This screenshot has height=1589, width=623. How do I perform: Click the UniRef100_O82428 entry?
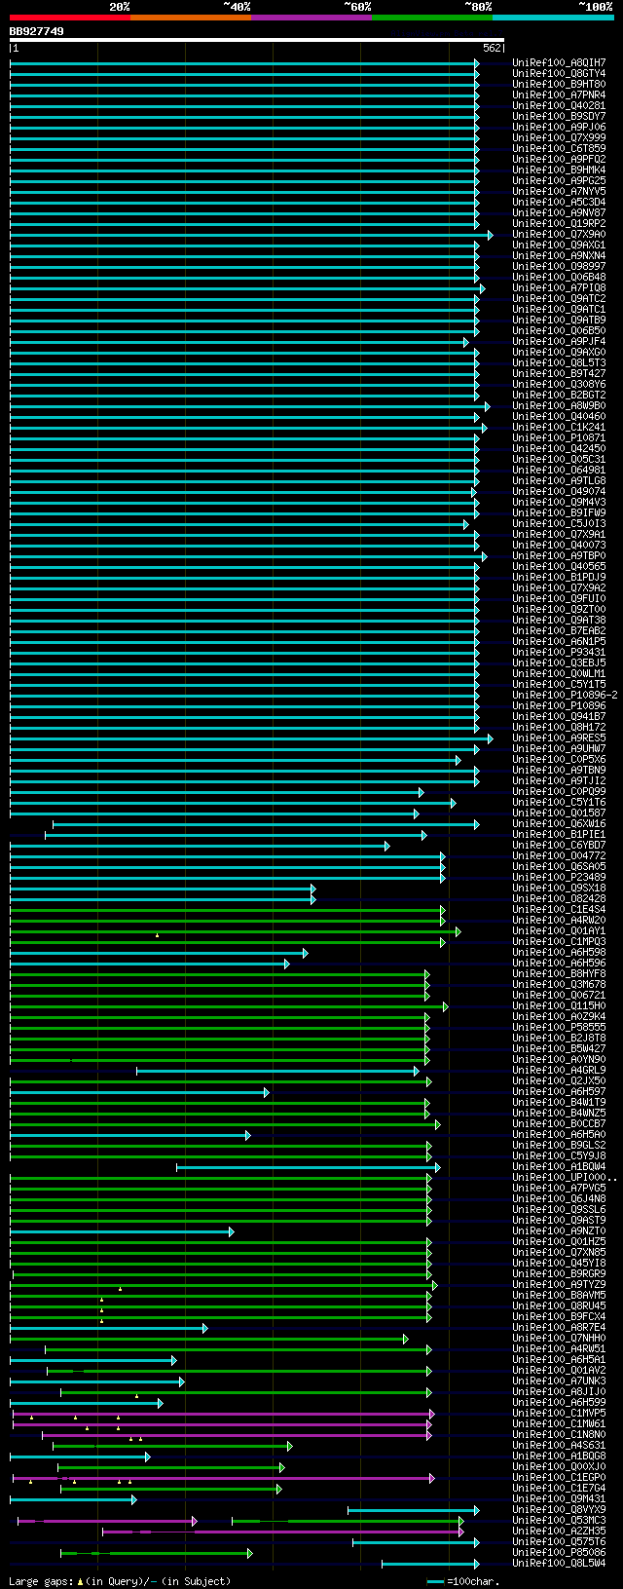(559, 899)
